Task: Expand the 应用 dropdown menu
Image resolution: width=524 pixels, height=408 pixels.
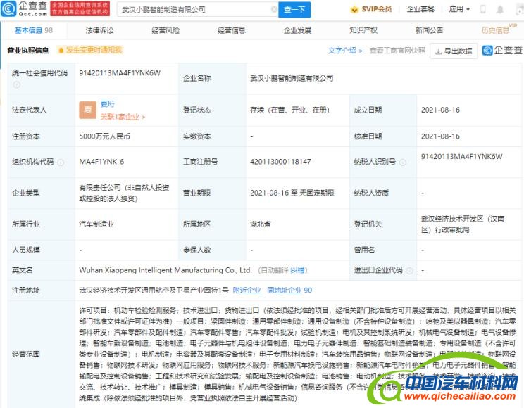Action: [459, 9]
